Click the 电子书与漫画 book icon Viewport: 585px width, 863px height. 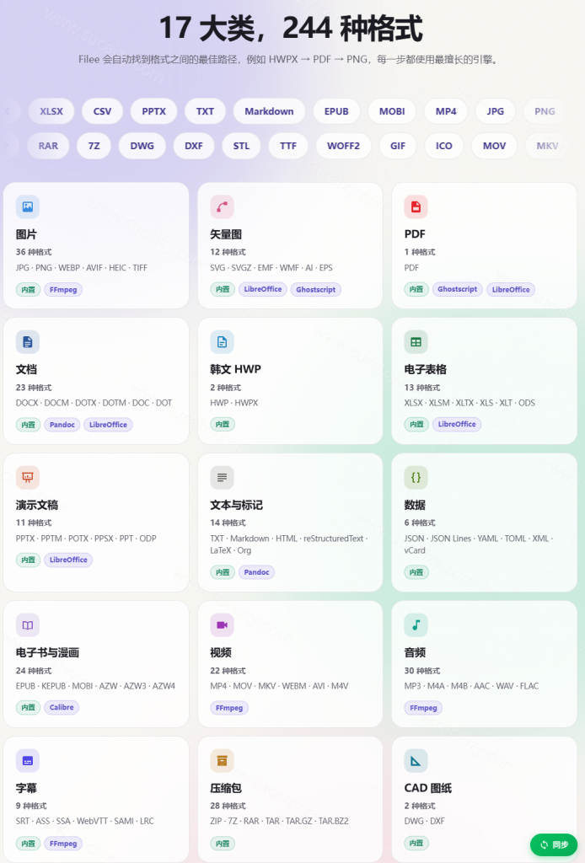click(28, 624)
